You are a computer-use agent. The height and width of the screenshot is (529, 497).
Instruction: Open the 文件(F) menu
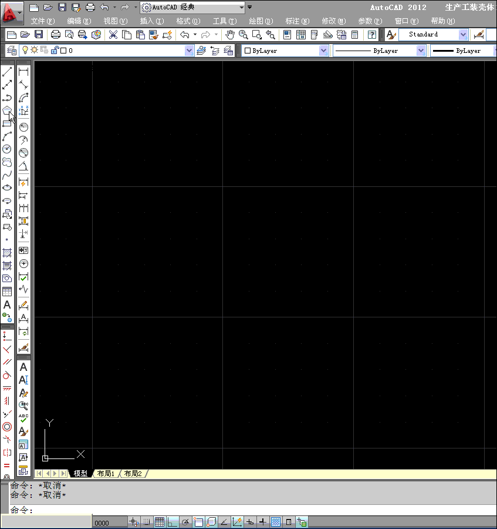click(x=43, y=21)
